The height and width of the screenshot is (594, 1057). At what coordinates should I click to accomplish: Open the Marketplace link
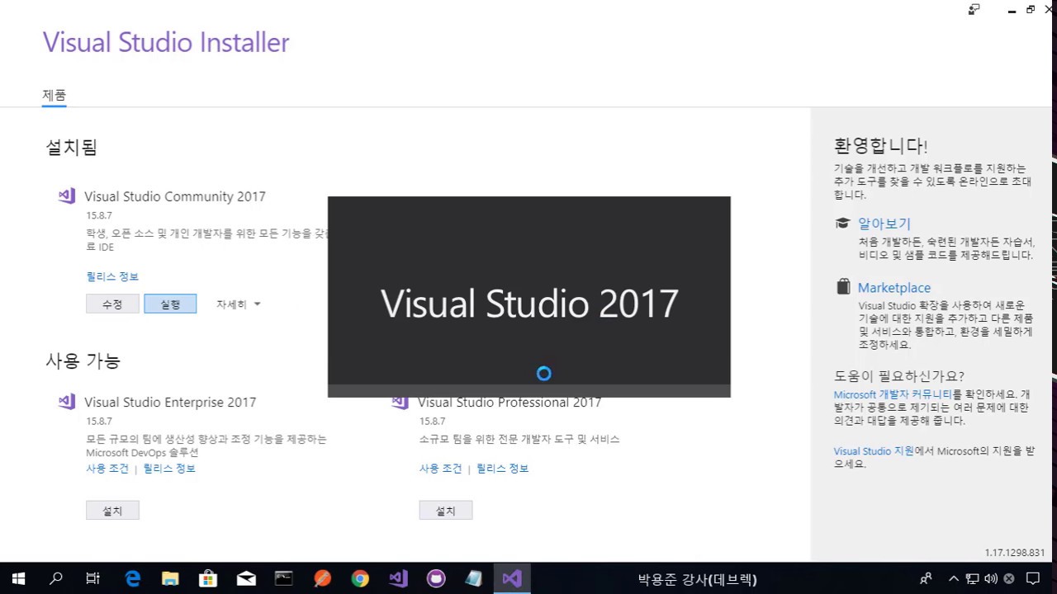tap(893, 288)
